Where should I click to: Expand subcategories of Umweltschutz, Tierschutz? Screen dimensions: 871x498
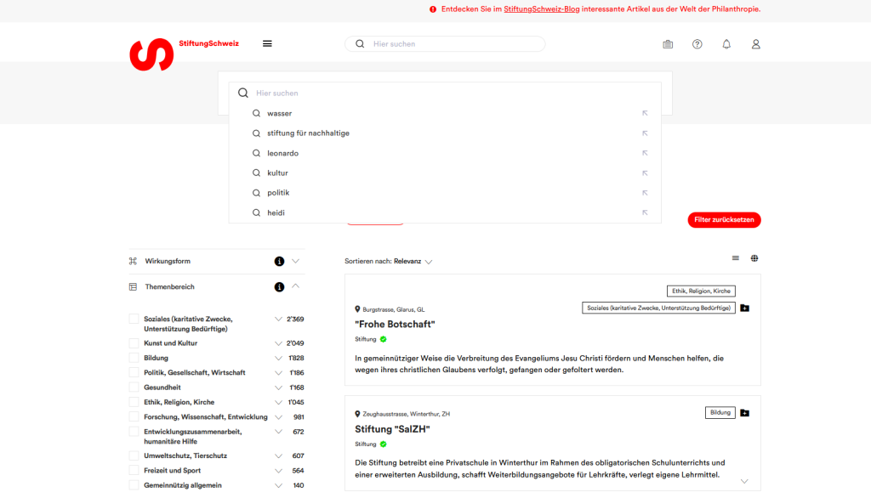click(x=278, y=456)
